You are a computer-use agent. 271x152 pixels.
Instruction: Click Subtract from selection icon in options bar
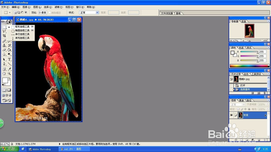(22, 12)
